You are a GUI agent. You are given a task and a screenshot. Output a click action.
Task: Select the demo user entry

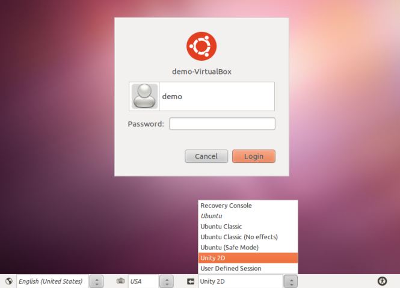[x=202, y=96]
